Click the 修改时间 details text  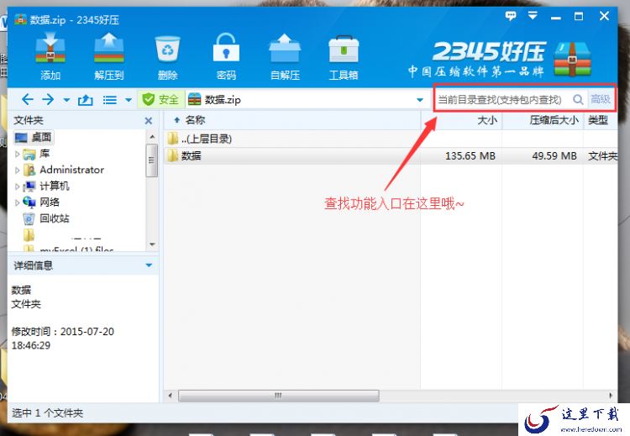62,339
